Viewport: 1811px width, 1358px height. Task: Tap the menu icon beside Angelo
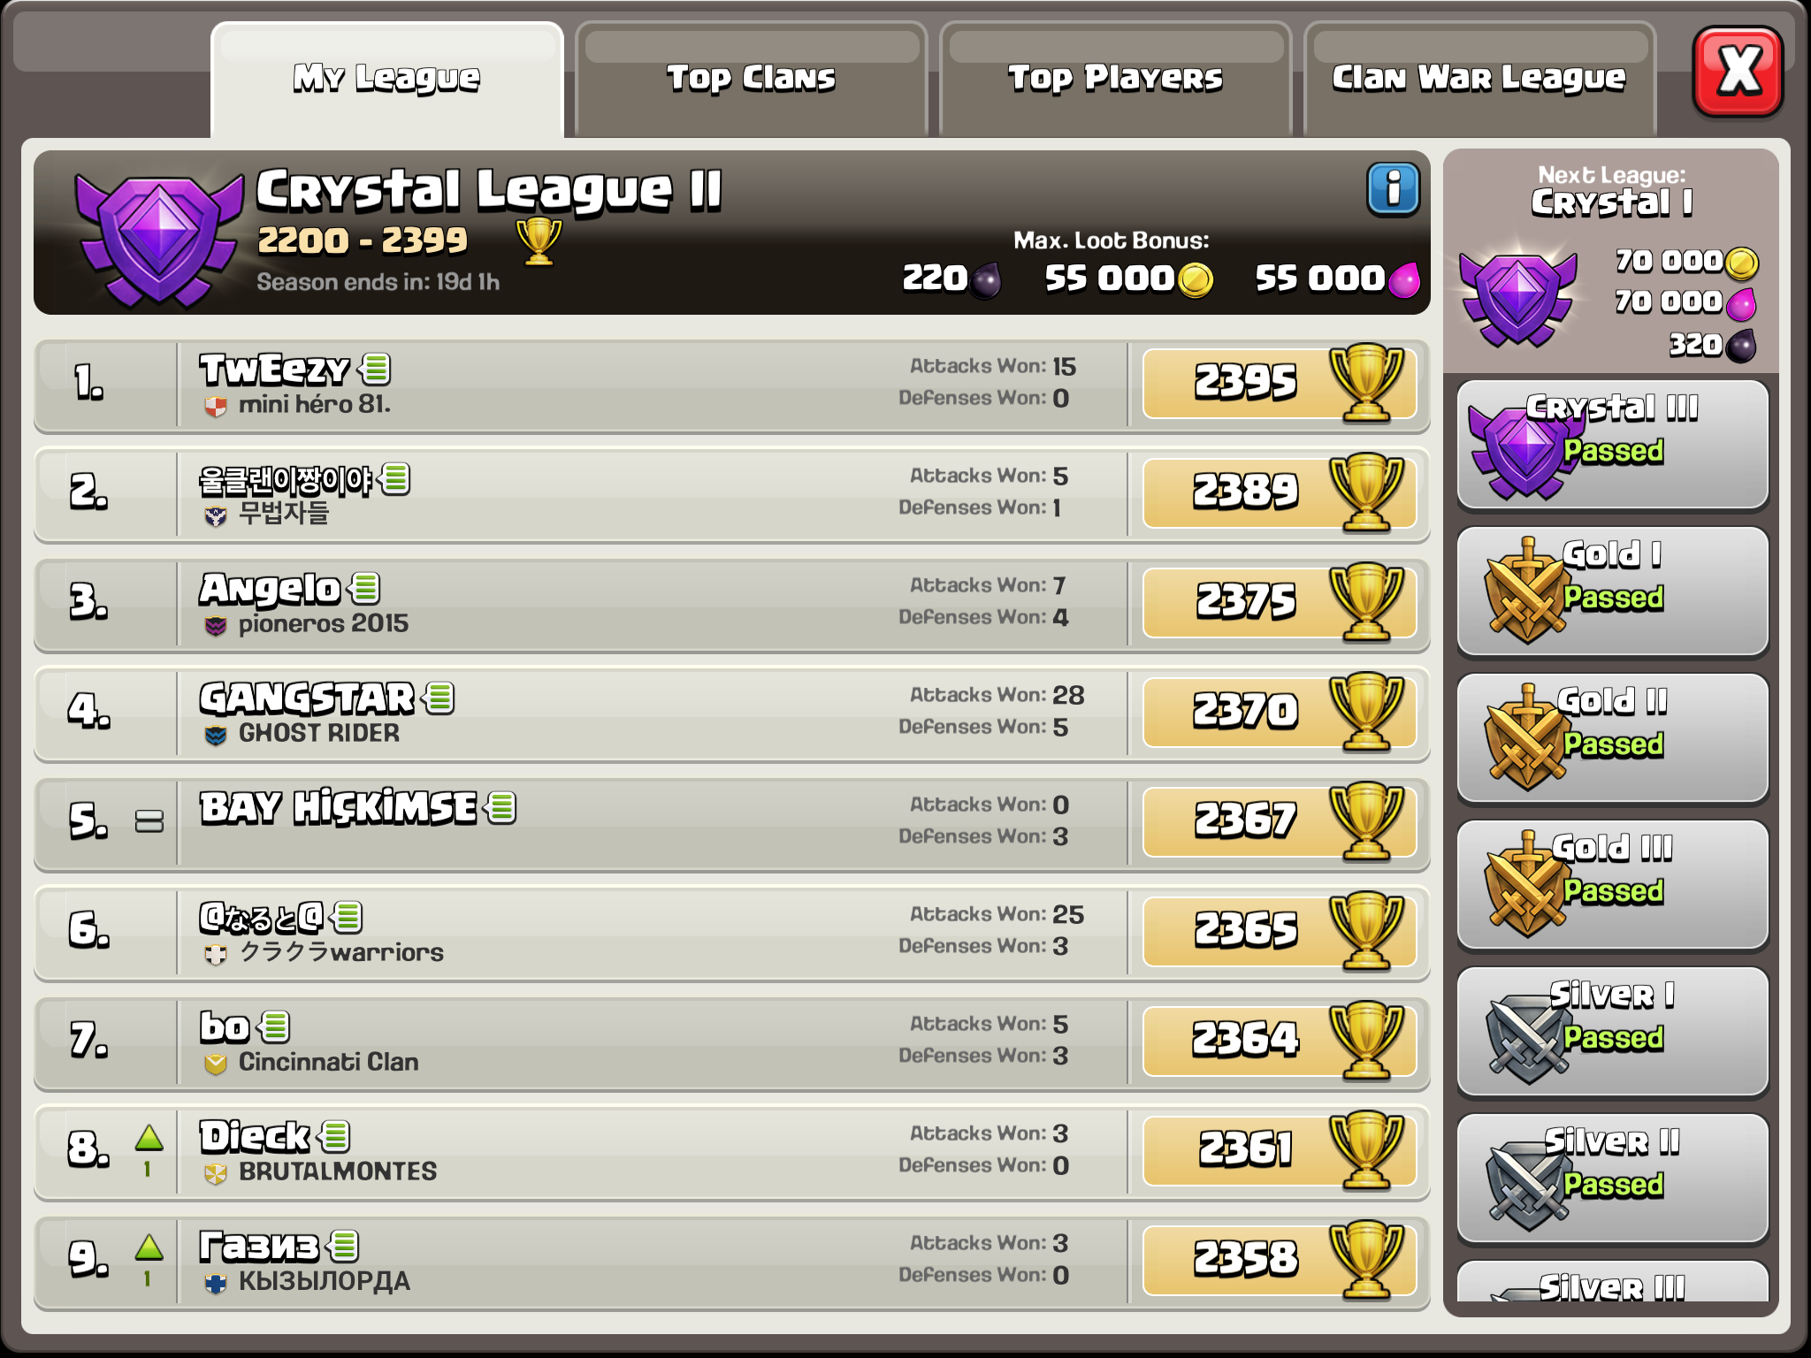[x=365, y=588]
